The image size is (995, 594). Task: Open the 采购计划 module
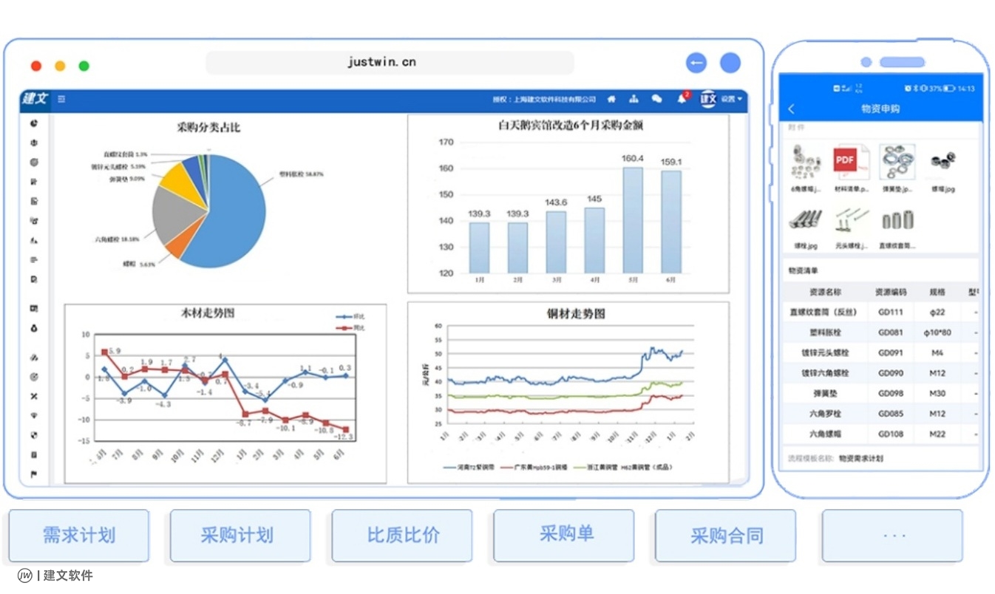pos(240,536)
